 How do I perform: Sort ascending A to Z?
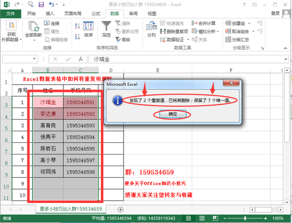77,26
